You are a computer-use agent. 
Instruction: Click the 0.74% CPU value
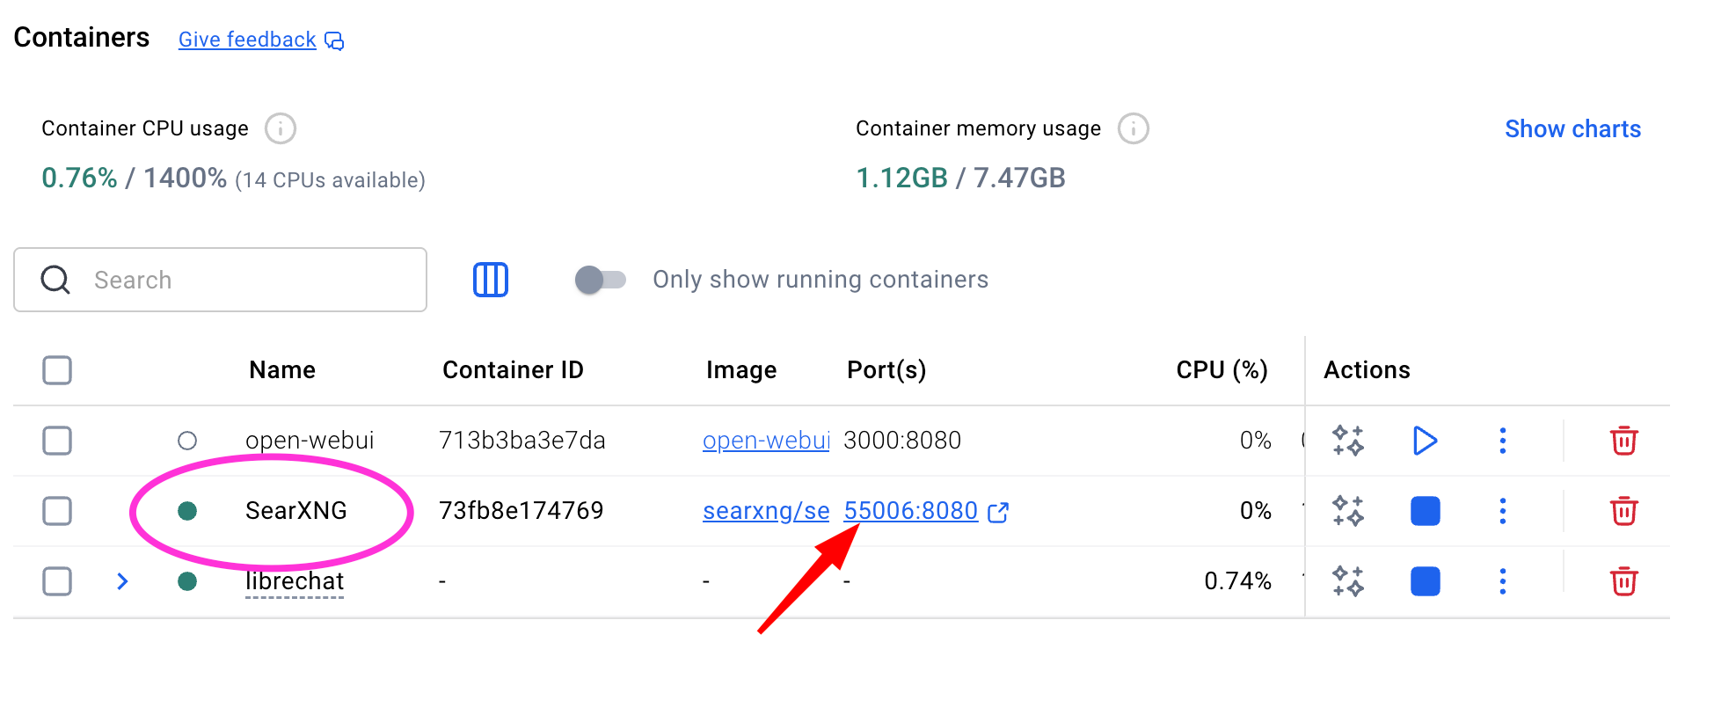1238,581
